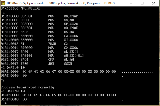Select the instruction 'MOV AL,[SI]'
Image resolution: width=160 pixels, height=106 pixels.
pos(63,52)
